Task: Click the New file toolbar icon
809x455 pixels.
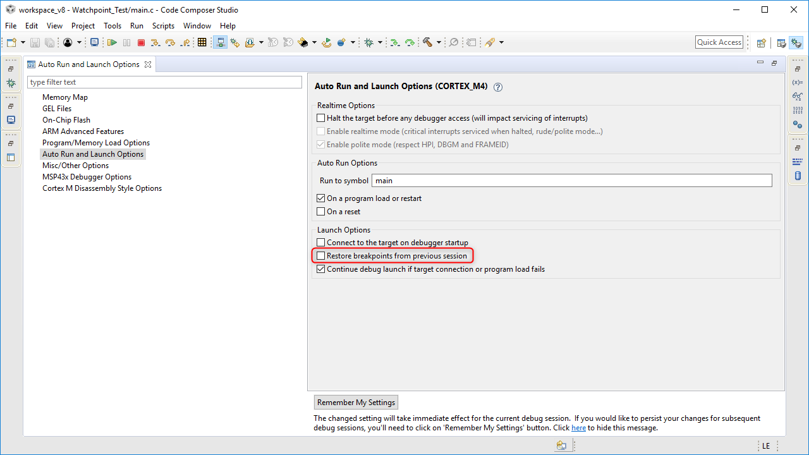Action: tap(11, 42)
